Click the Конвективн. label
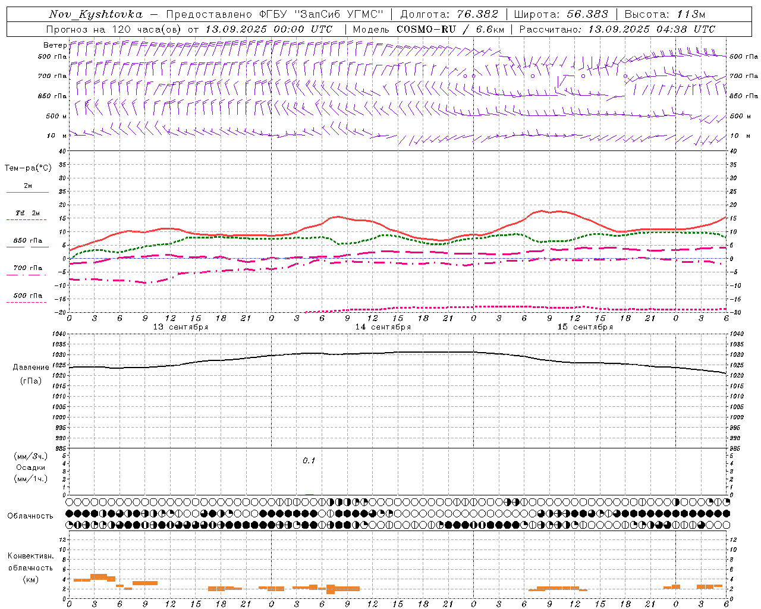This screenshot has width=761, height=609. (30, 556)
